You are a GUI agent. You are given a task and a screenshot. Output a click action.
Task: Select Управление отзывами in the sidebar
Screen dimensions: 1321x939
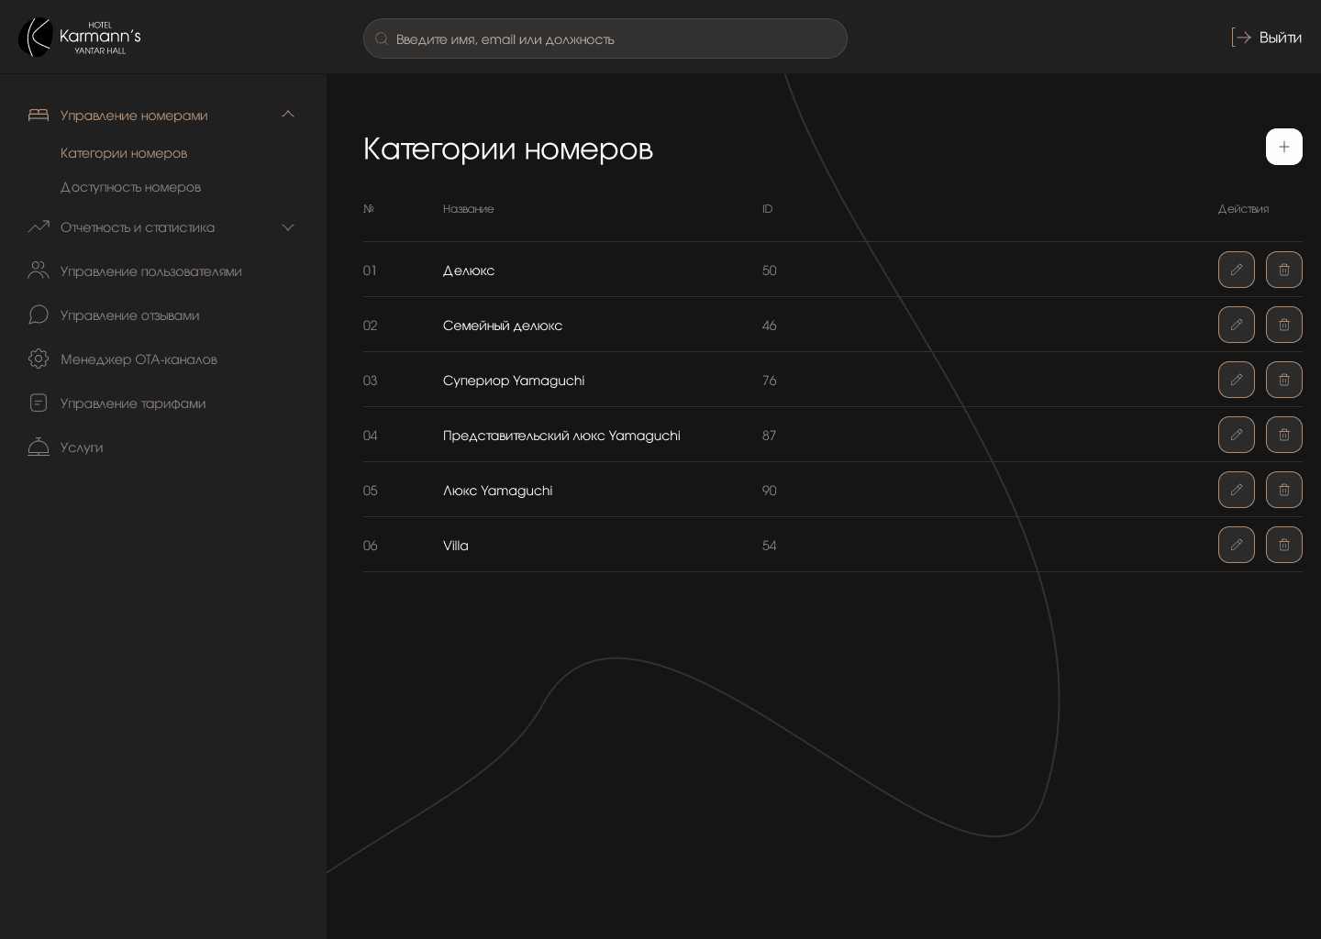pyautogui.click(x=129, y=315)
